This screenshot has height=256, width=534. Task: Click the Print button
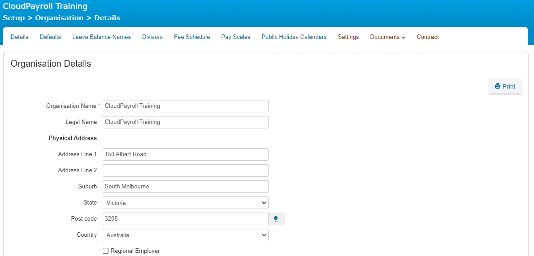coord(505,86)
